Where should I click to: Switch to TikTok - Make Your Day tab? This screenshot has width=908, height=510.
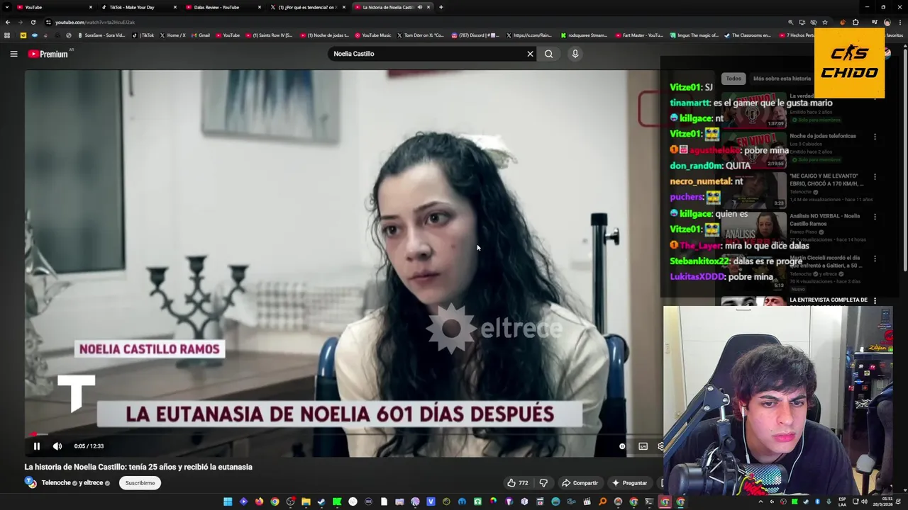tap(138, 7)
